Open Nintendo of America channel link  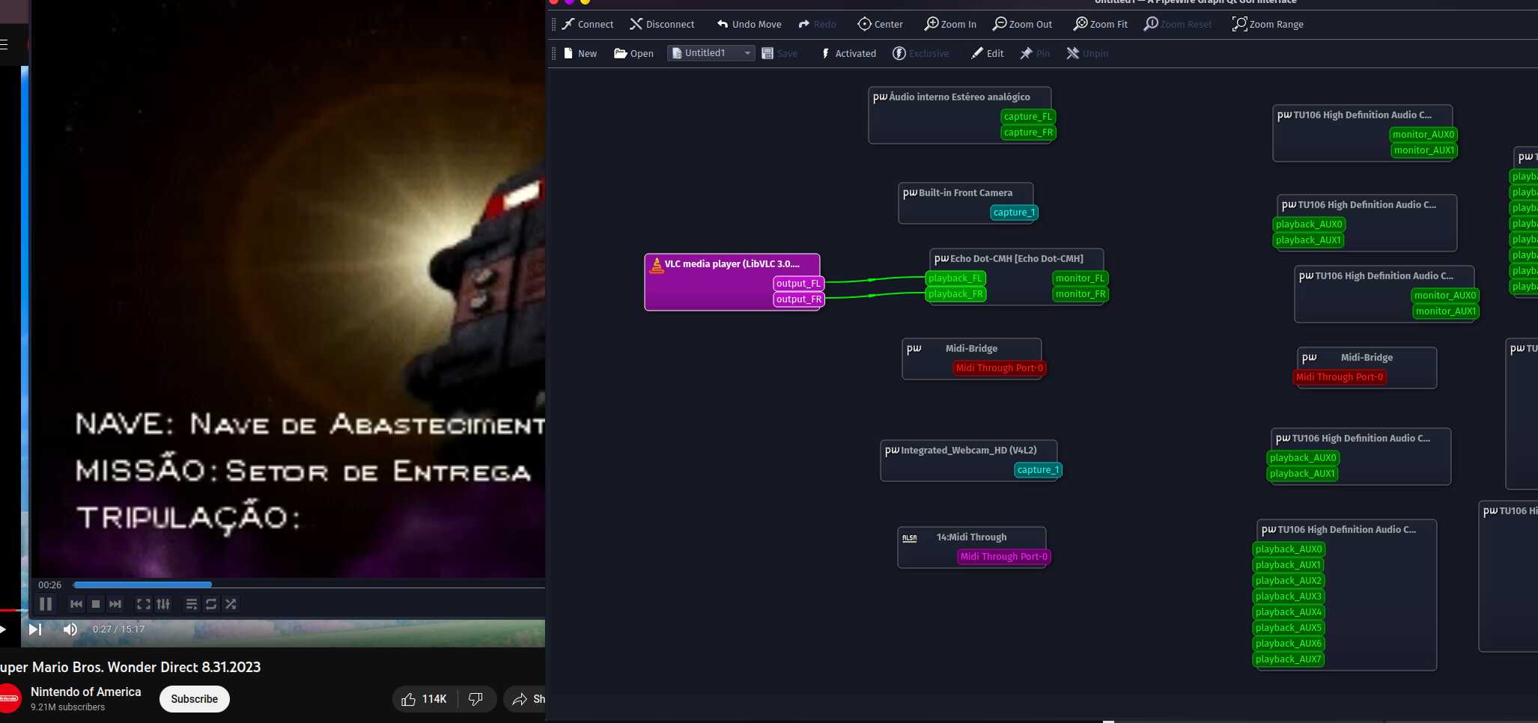tap(85, 692)
